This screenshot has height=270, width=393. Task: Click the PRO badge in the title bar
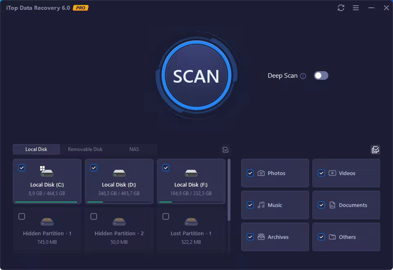tap(80, 7)
